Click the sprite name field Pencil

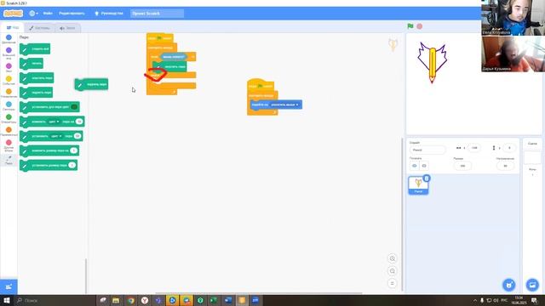[427, 150]
